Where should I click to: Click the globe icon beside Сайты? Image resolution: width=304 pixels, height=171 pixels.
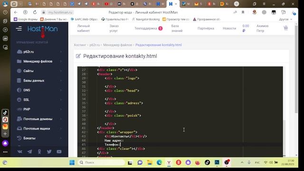click(x=19, y=71)
